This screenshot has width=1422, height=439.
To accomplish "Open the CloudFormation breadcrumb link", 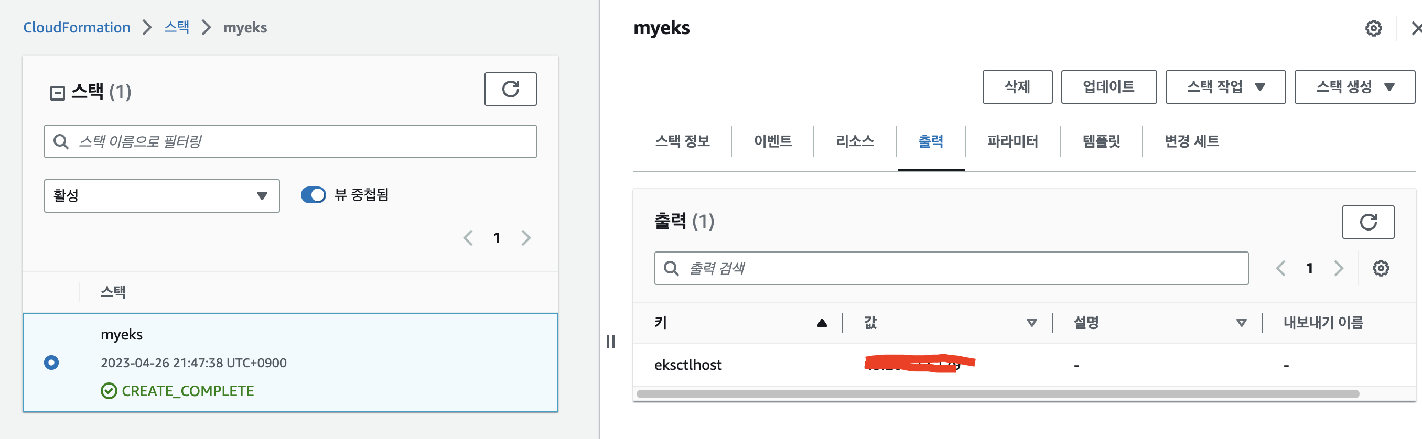I will [x=77, y=27].
